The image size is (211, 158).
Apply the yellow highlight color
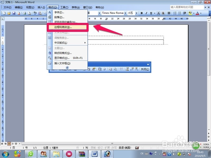click(190, 13)
